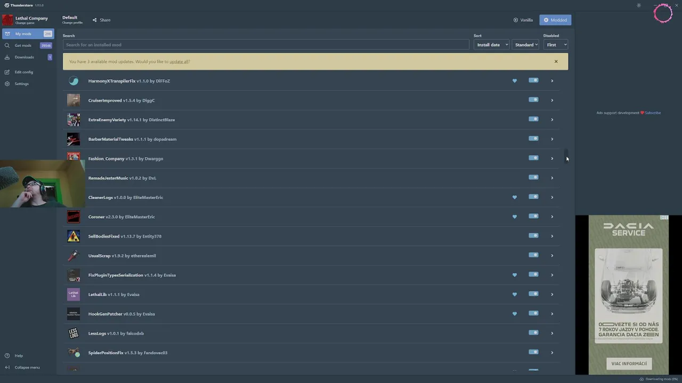
Task: Click the Coroner mod icon
Action: (x=74, y=217)
